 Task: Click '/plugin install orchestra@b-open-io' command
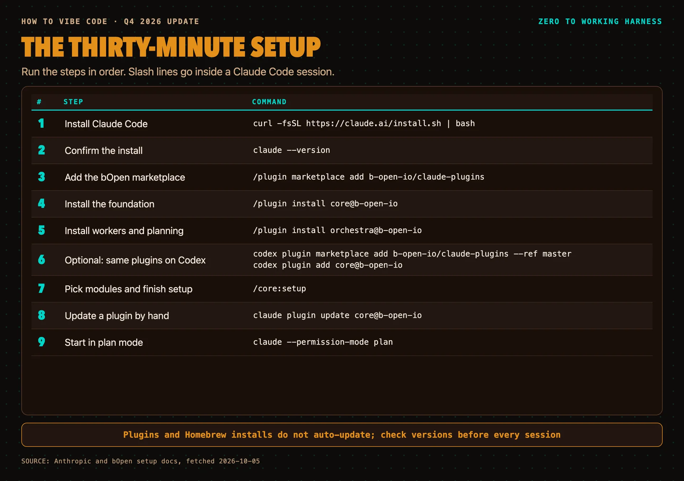point(337,230)
